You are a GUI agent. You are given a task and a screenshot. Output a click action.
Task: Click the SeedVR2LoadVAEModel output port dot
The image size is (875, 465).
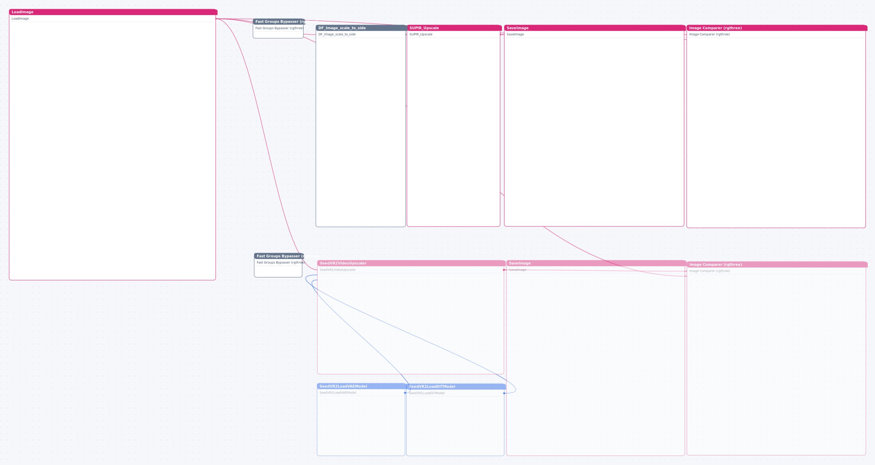405,393
